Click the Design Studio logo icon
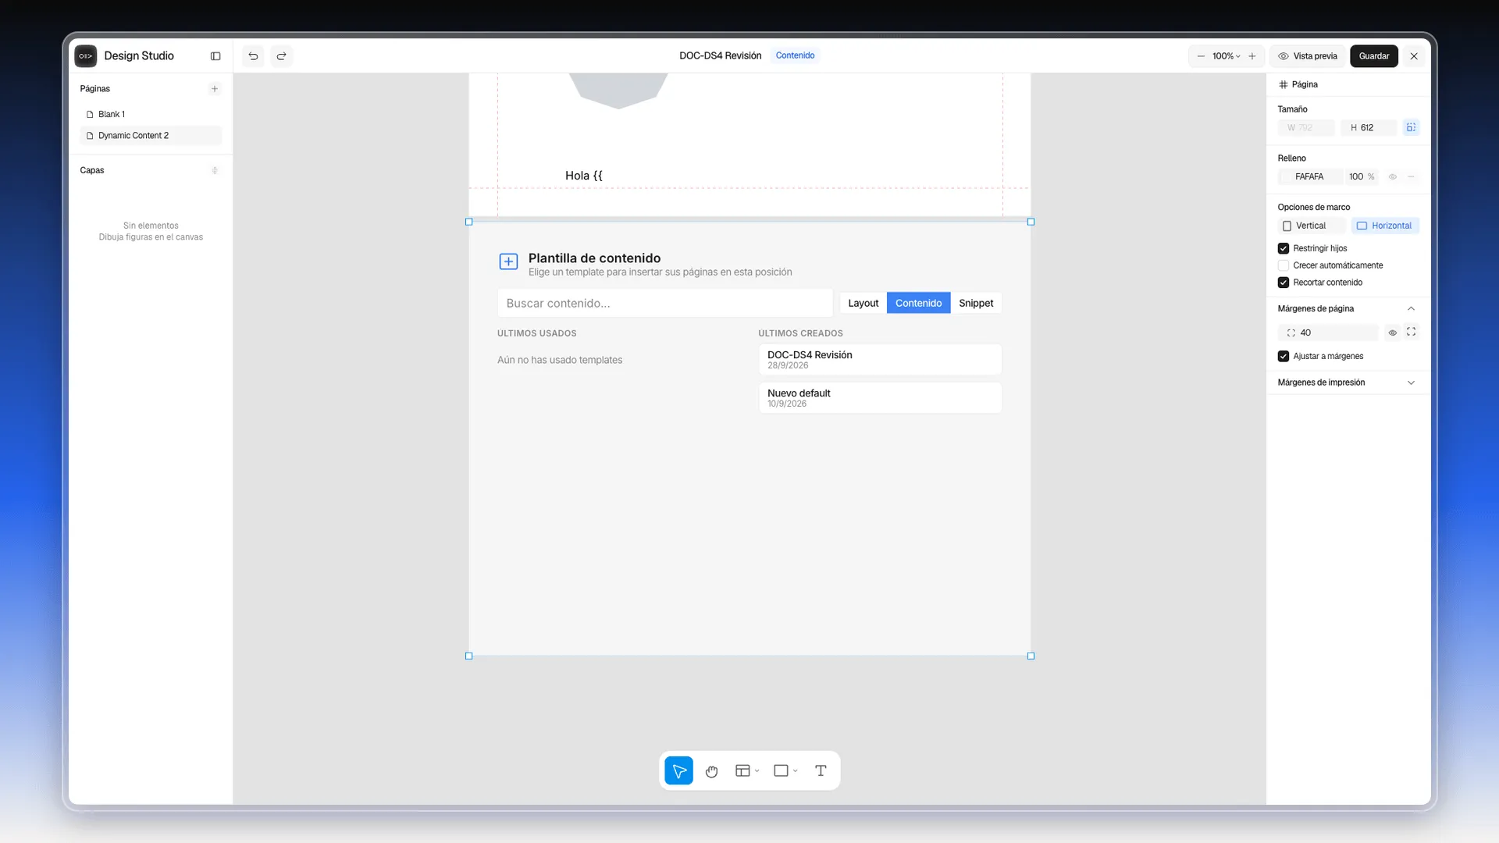 86,56
